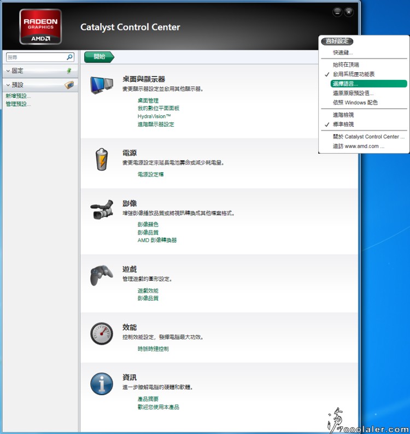Click the 桌面與顯示器 heading
This screenshot has height=434, width=410.
tap(144, 79)
